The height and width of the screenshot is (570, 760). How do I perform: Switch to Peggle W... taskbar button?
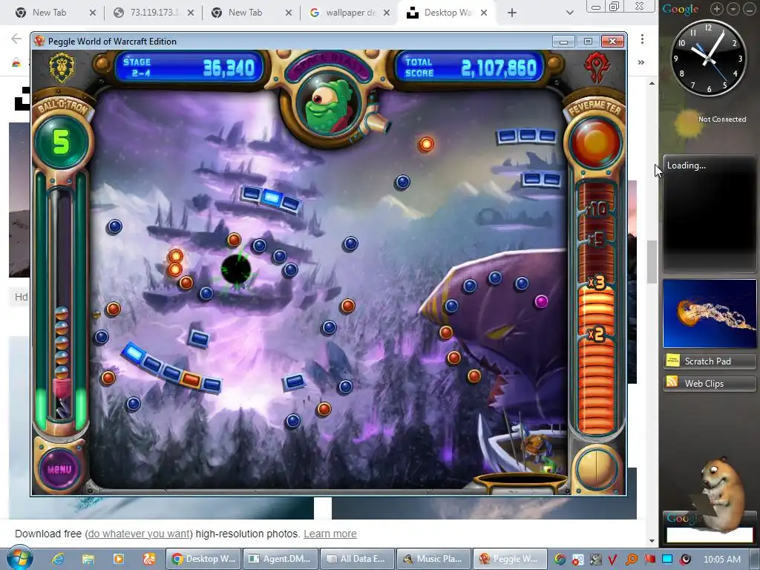click(510, 559)
